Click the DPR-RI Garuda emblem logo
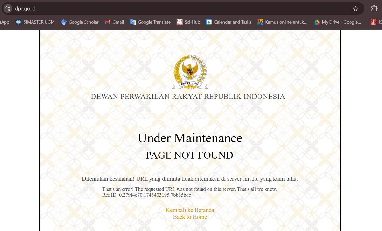The width and height of the screenshot is (382, 231). (x=190, y=72)
